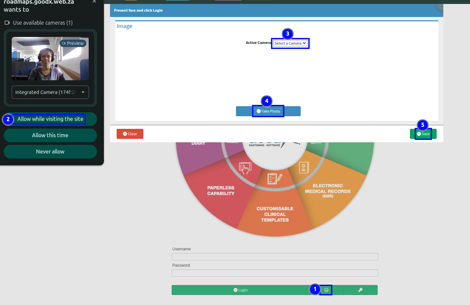Click the camera preview thumbnail
The width and height of the screenshot is (470, 305).
pyautogui.click(x=50, y=59)
